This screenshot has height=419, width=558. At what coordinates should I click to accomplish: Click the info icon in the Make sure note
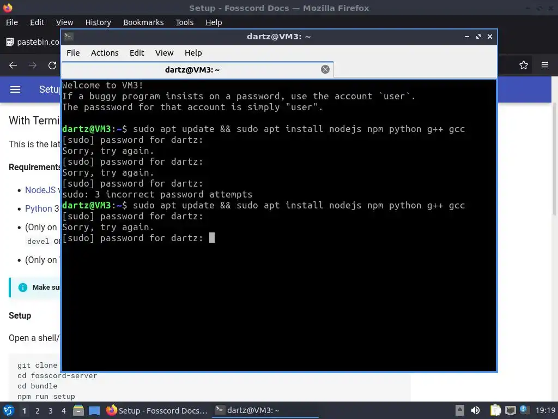coord(23,288)
